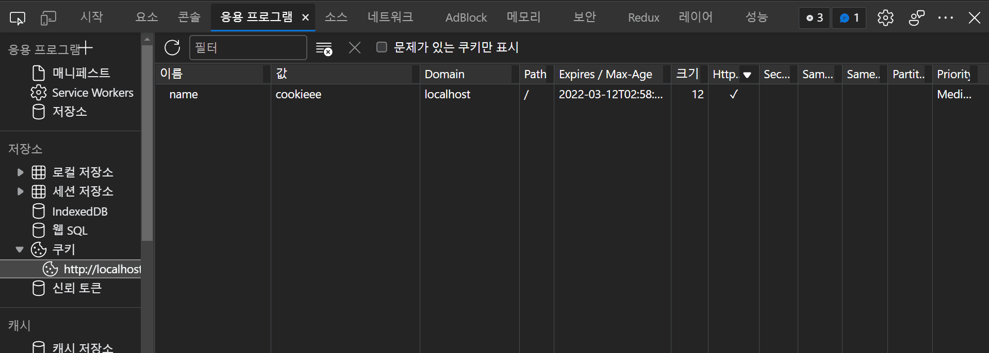Click the 1 messages counter button
Screen dimensions: 989x353
[849, 18]
